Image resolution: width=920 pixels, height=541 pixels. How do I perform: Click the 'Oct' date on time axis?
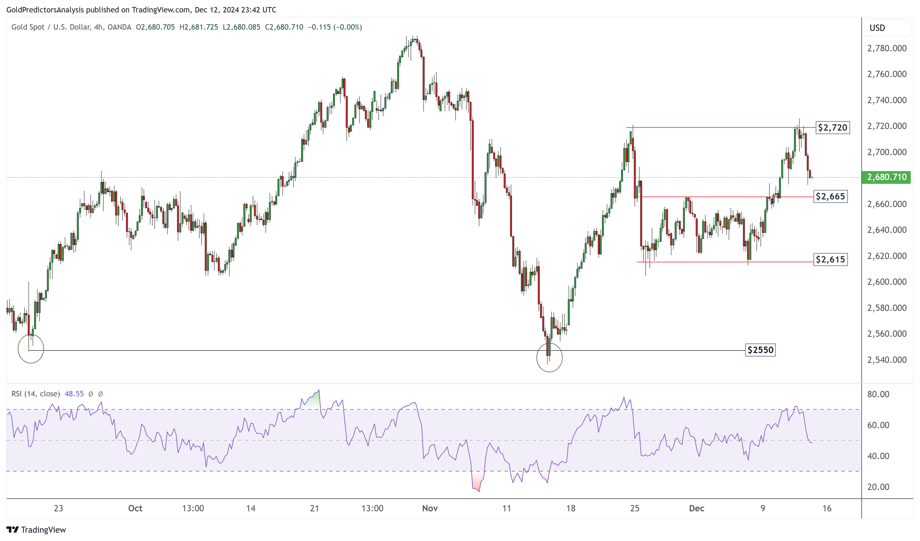[135, 508]
